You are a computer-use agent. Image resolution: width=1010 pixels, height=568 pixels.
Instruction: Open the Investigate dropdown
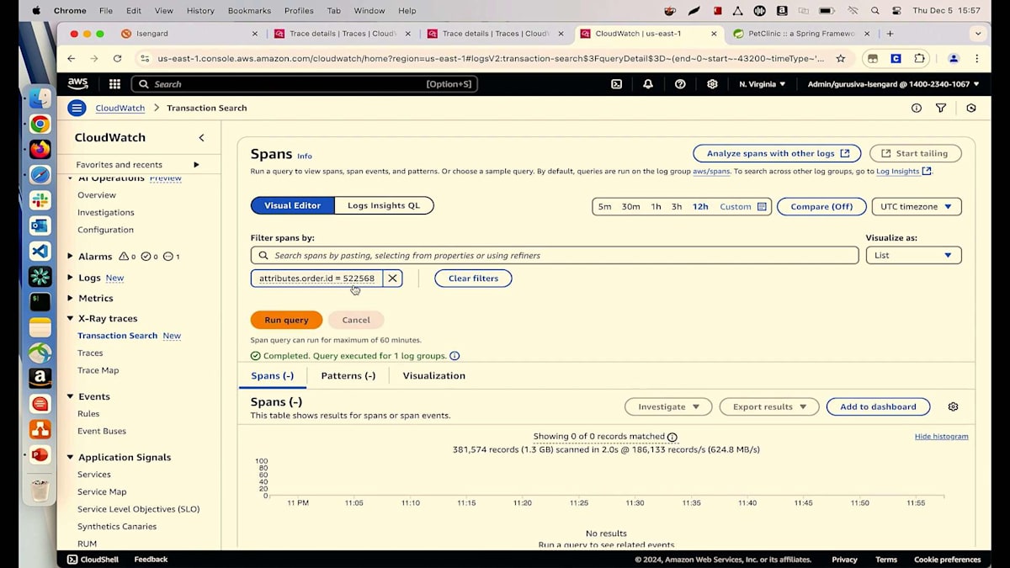(x=668, y=406)
